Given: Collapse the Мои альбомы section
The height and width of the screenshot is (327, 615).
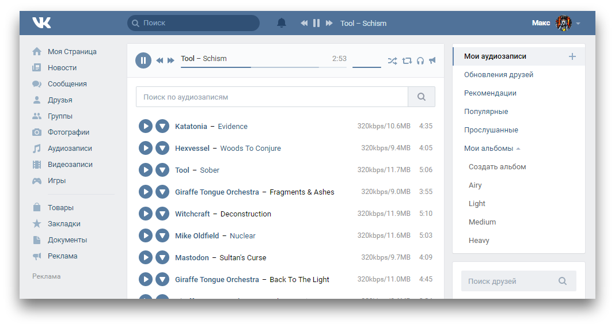Looking at the screenshot, I should 518,149.
